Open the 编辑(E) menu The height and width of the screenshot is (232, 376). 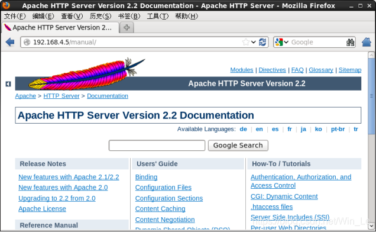43,16
